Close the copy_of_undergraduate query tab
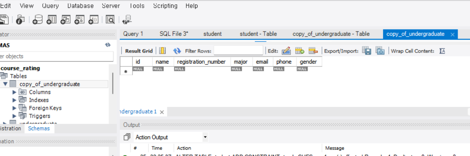 (x=452, y=34)
